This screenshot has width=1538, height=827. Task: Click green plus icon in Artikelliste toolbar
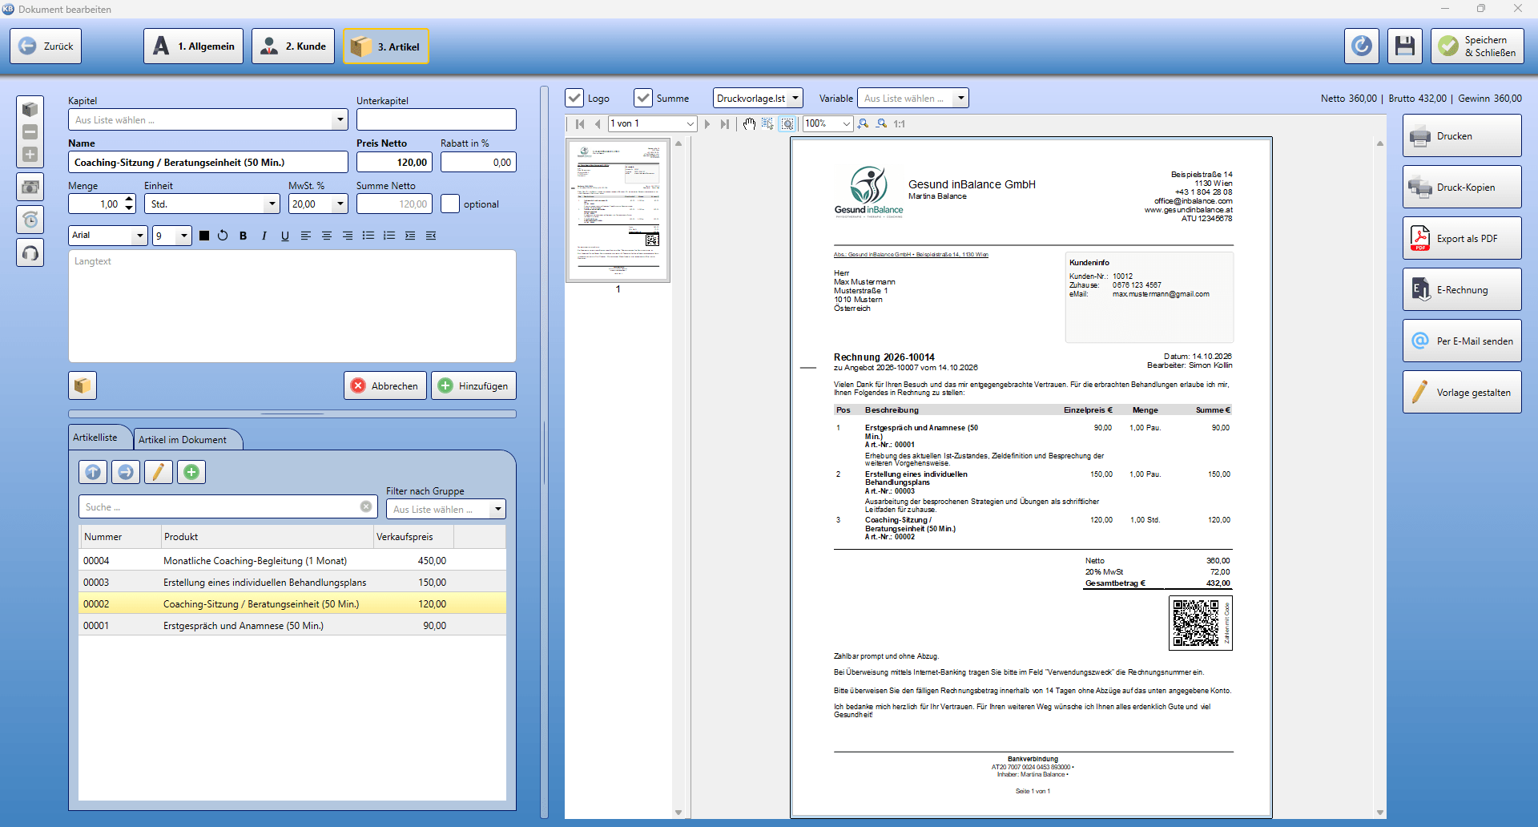click(x=191, y=472)
